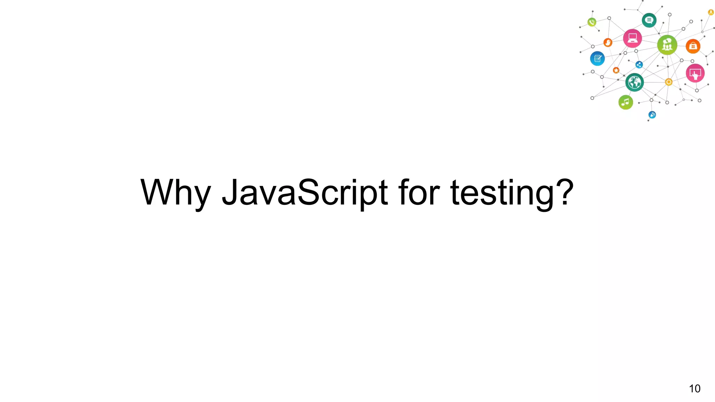Click the teal globe icon
The width and height of the screenshot is (715, 402).
(634, 83)
